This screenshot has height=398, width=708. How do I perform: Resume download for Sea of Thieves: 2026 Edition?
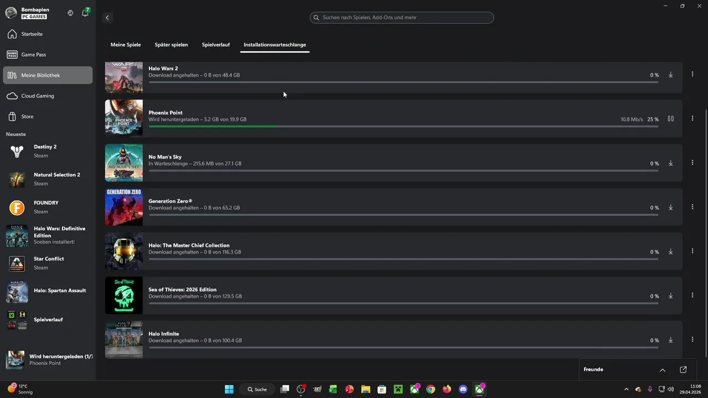click(x=670, y=296)
